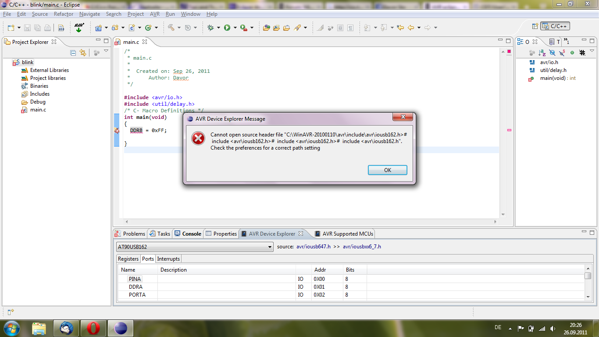Open the AVR menu

coord(155,14)
